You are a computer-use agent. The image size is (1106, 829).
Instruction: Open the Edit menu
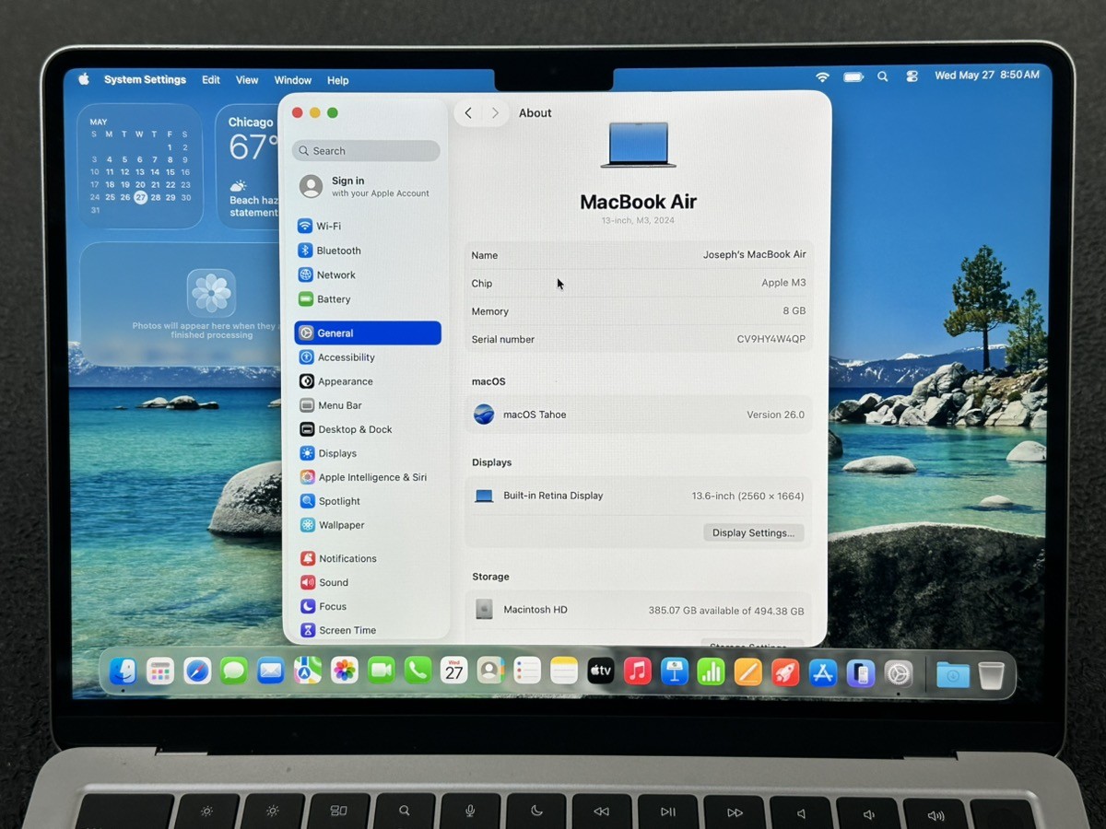coord(211,80)
